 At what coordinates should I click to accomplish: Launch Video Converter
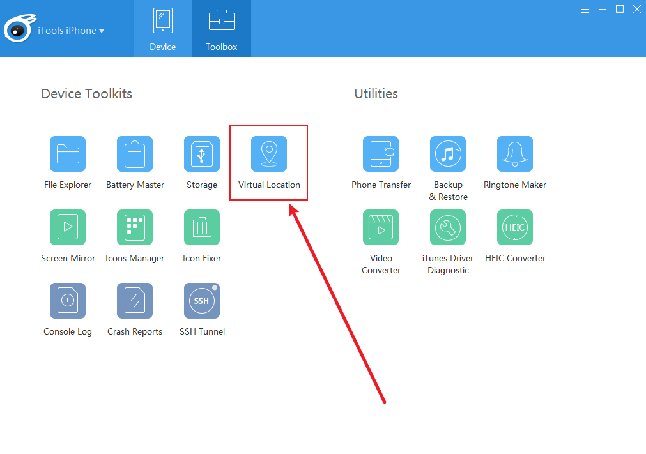coord(381,227)
